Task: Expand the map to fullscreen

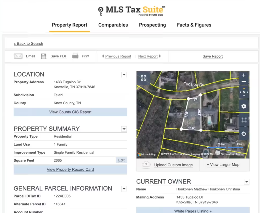Action: tap(144, 78)
